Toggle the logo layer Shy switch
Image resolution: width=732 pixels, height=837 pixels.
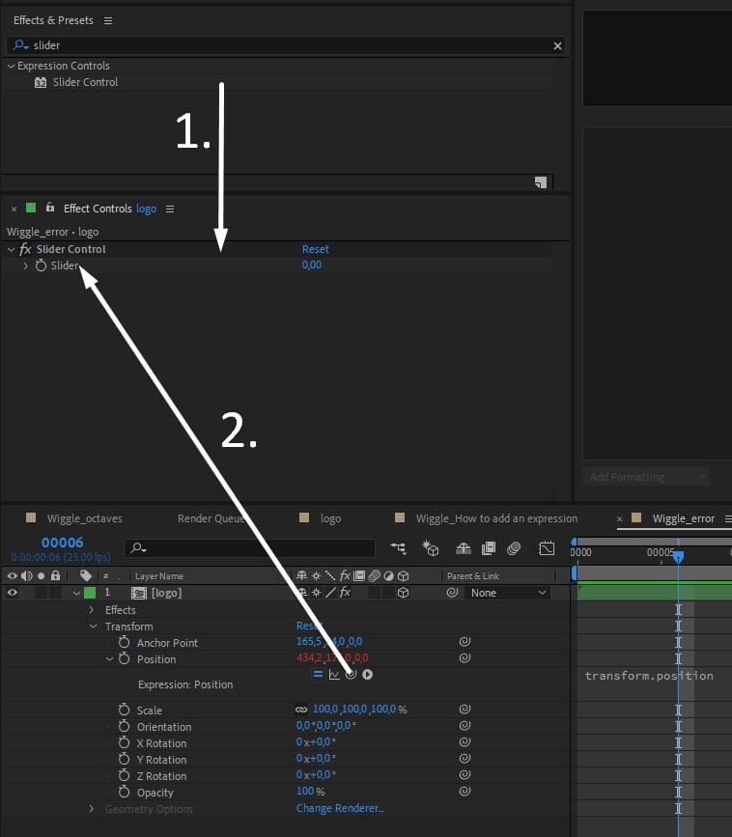point(302,593)
